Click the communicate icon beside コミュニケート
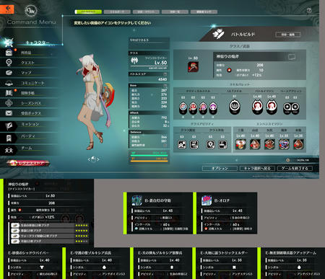This screenshot has width=325, height=279. click(x=9, y=83)
